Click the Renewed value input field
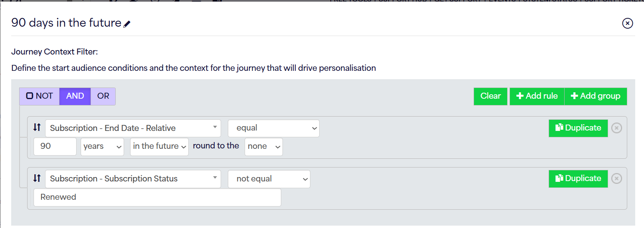 pos(157,197)
